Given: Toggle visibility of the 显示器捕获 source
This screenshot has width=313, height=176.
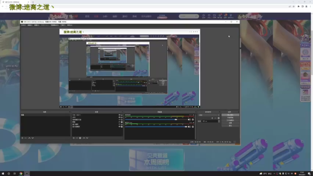Looking at the screenshot, I should [119, 126].
